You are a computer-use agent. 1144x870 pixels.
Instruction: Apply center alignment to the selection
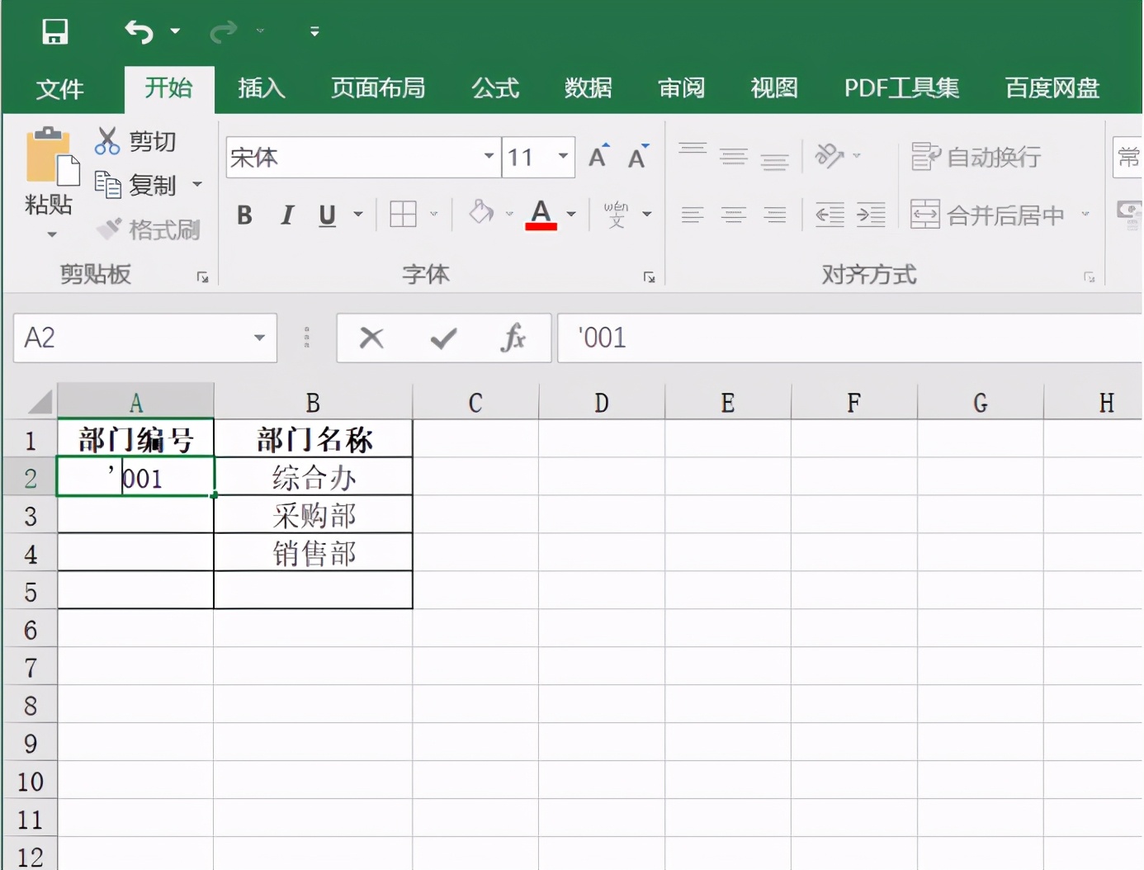733,214
